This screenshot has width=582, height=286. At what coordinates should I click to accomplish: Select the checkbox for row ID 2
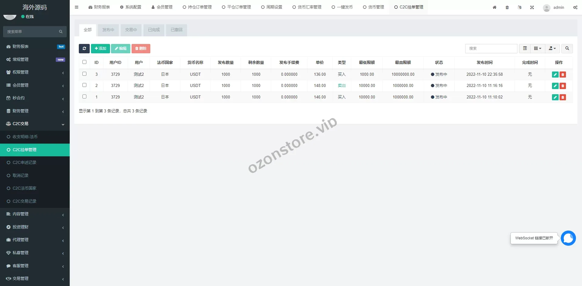pos(85,85)
